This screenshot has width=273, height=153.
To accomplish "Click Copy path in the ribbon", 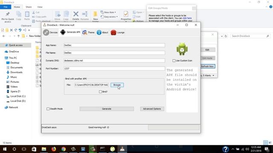I will [x=39, y=17].
